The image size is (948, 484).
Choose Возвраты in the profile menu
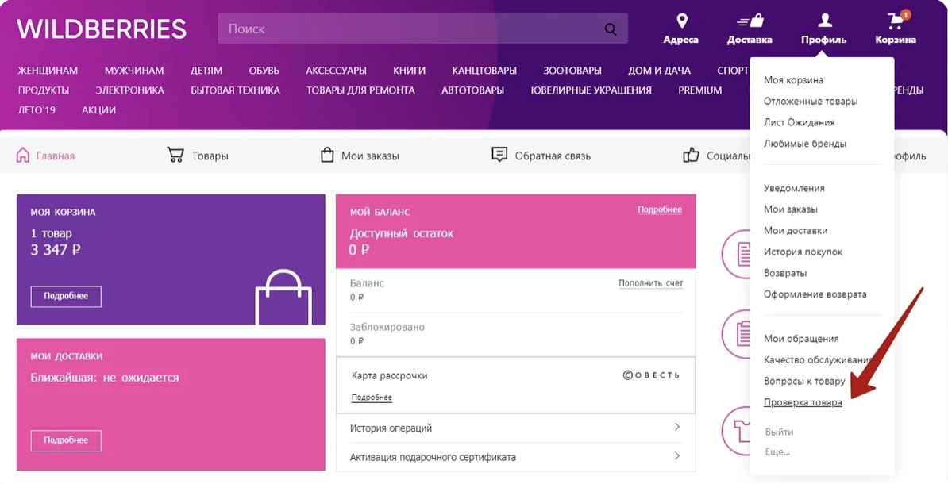(x=785, y=273)
